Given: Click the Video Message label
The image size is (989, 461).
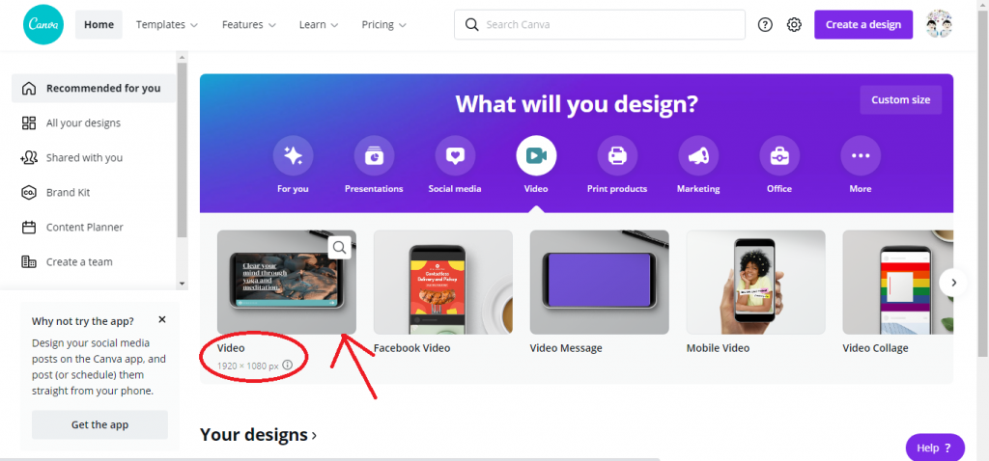Looking at the screenshot, I should [566, 347].
